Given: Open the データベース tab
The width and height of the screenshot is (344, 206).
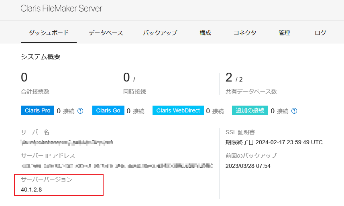Looking at the screenshot, I should tap(106, 33).
